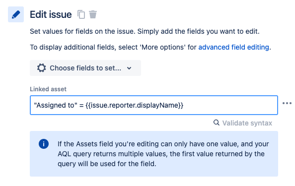Click the gear icon in Choose fields button
This screenshot has width=295, height=186.
pyautogui.click(x=42, y=68)
